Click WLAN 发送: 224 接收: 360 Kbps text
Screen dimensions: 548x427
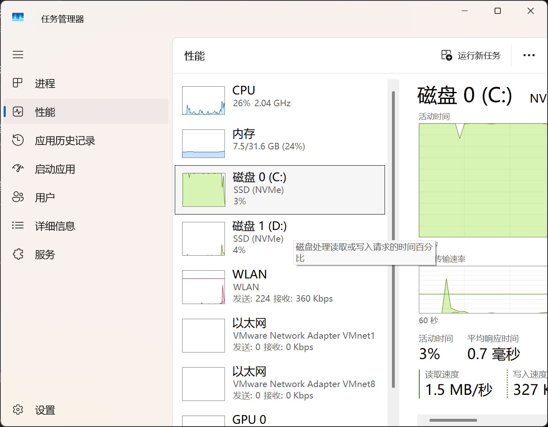point(283,299)
